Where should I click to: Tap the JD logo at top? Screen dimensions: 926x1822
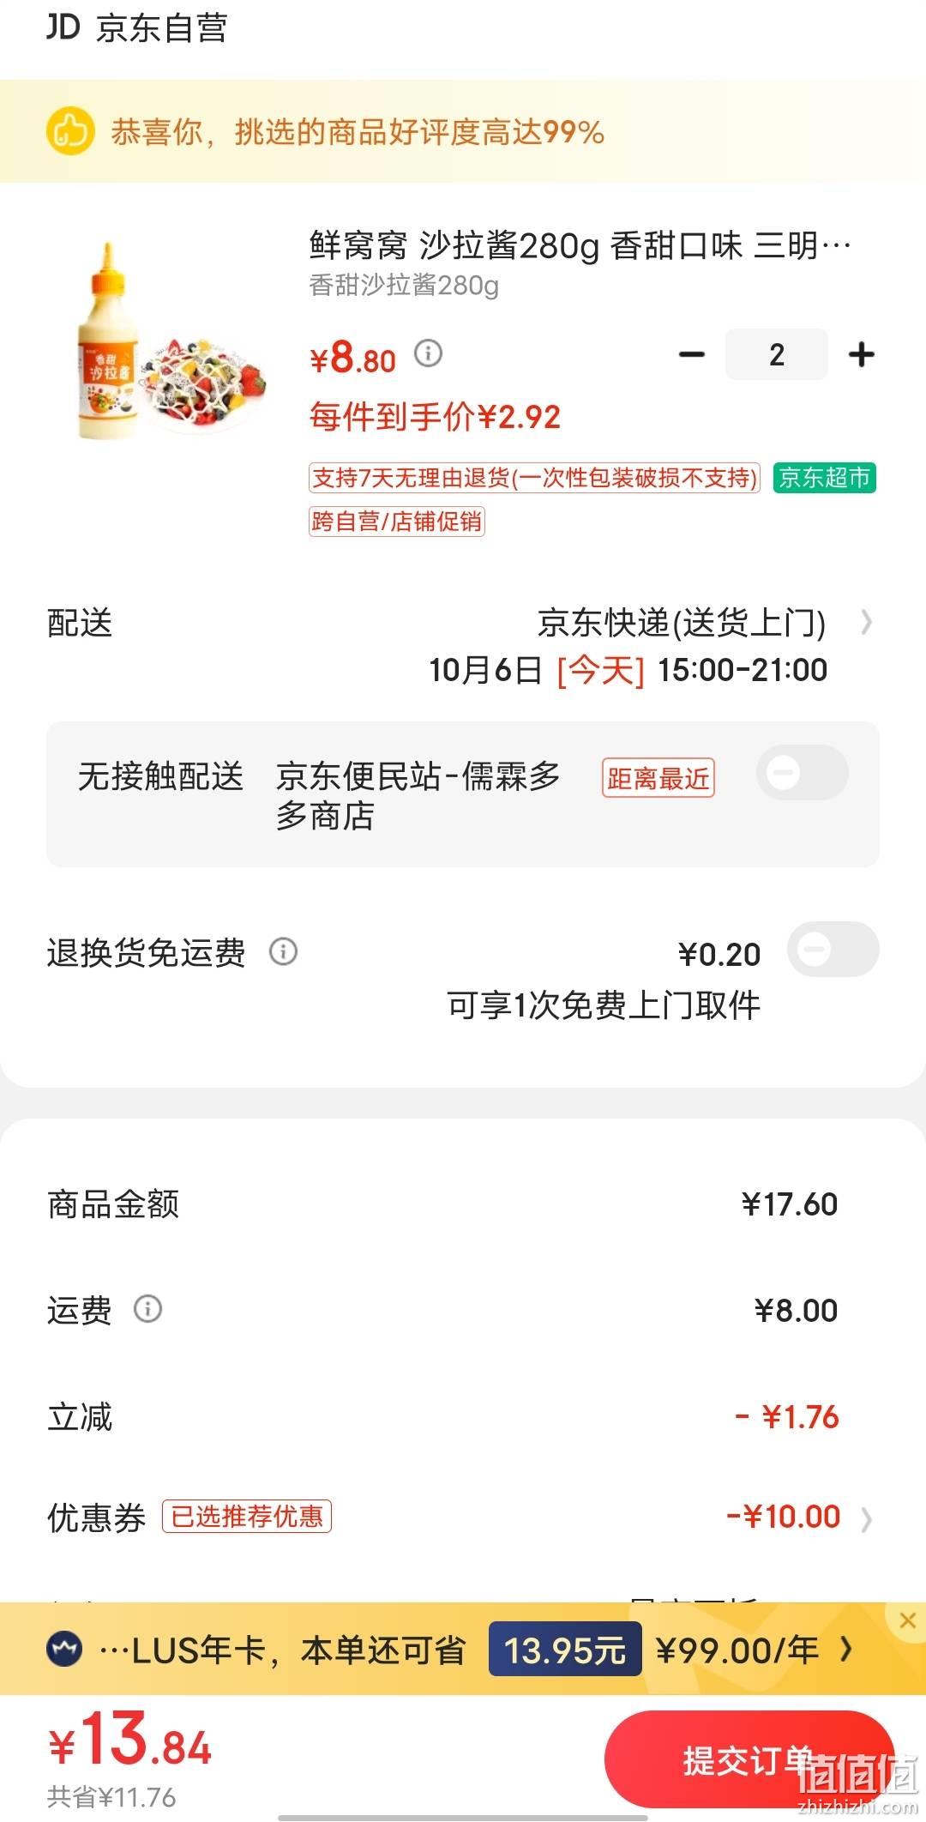(x=63, y=27)
